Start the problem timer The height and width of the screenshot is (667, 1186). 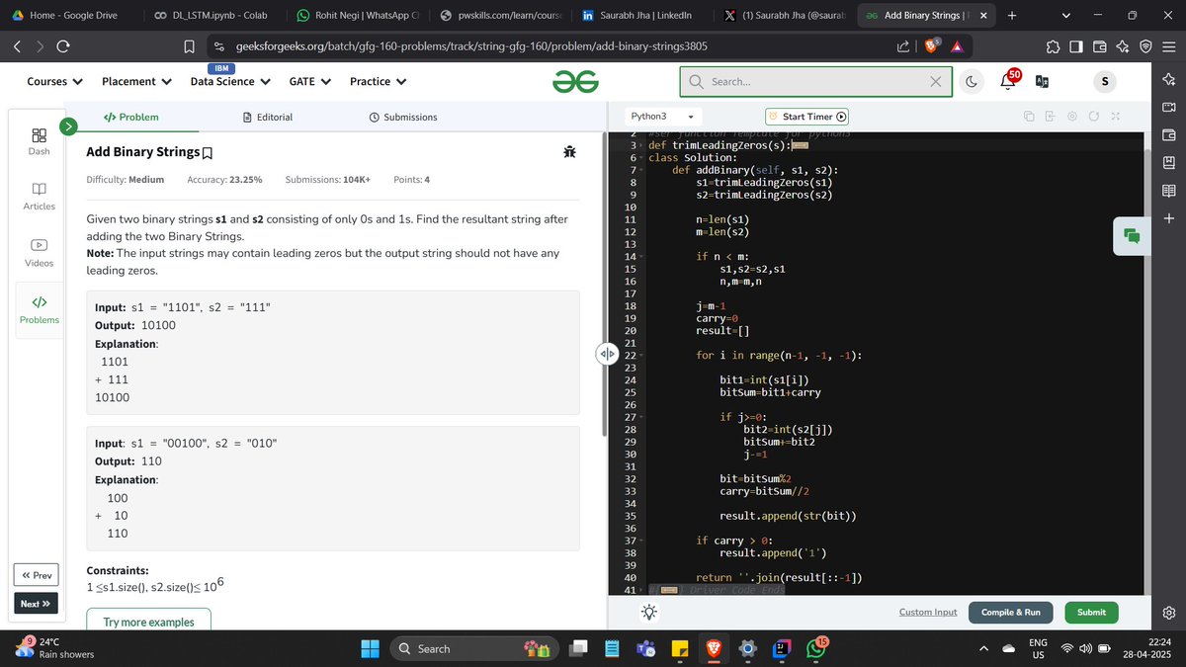click(x=805, y=116)
